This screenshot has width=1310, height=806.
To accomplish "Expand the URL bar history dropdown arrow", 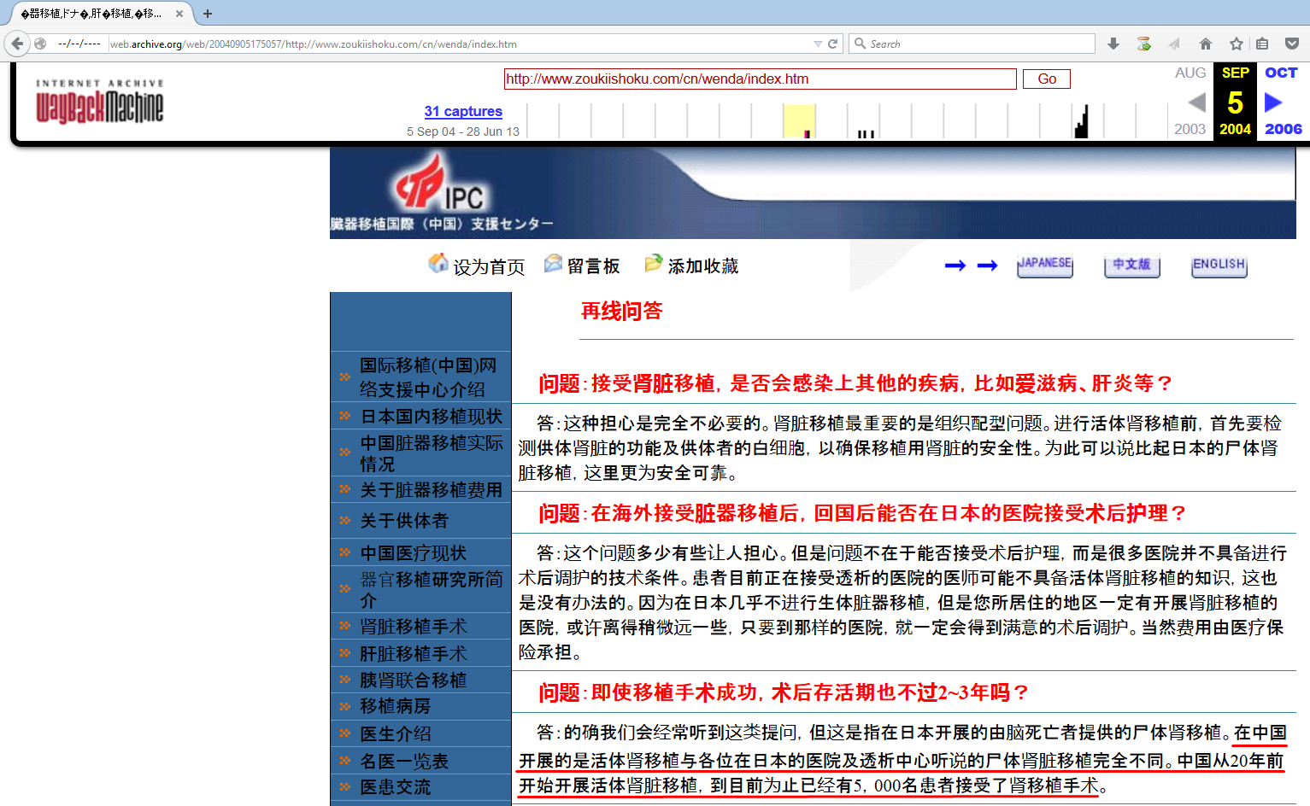I will [818, 44].
